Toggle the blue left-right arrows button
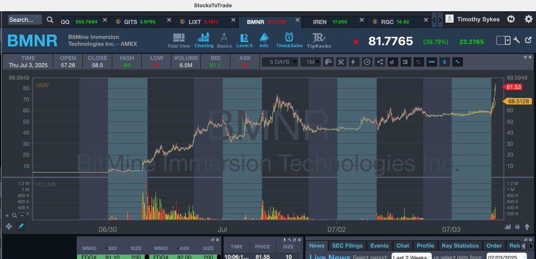 tap(458, 62)
